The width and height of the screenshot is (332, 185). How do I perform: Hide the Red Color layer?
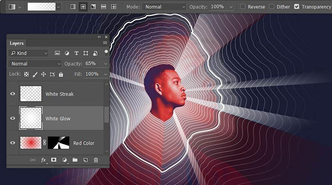pos(13,143)
